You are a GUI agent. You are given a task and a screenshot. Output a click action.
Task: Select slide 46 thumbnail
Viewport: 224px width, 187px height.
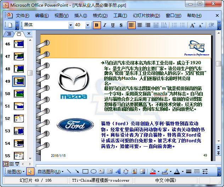point(19,44)
